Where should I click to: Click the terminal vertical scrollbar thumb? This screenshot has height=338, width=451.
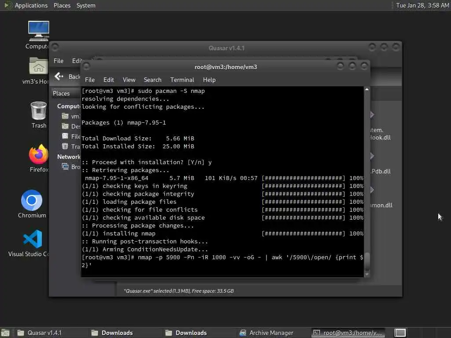pyautogui.click(x=367, y=261)
